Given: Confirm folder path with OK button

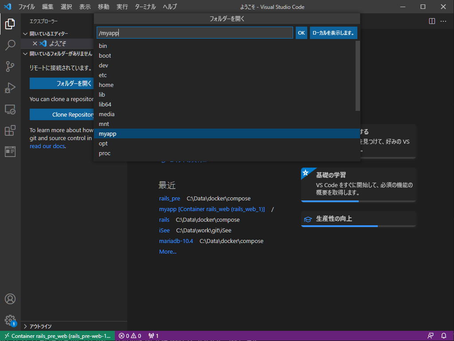Looking at the screenshot, I should pos(301,33).
